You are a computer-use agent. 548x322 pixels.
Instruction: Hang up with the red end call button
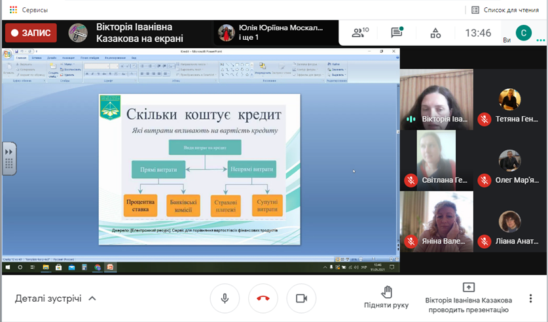click(x=263, y=298)
